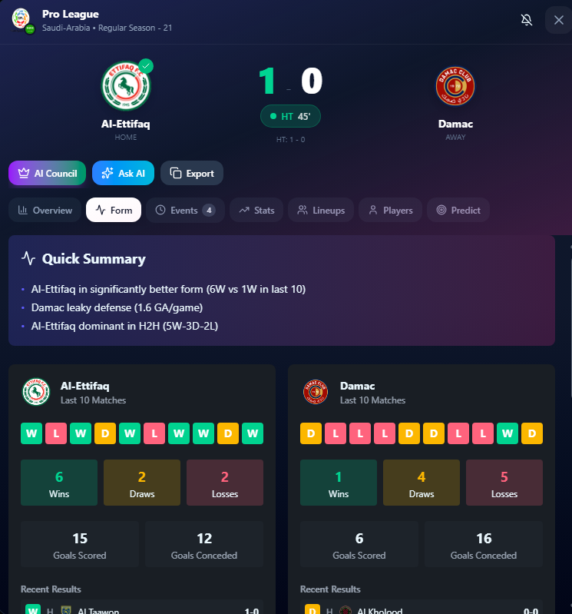Click the HT 45' live status badge
The height and width of the screenshot is (614, 572).
(x=290, y=116)
